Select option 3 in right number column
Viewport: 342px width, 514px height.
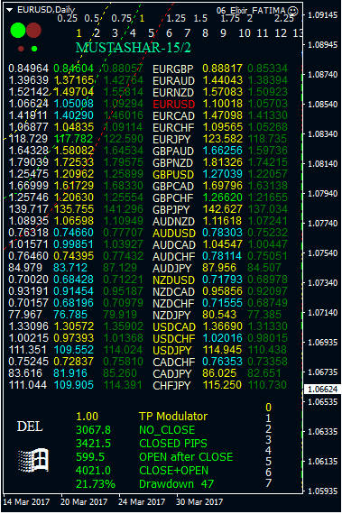pyautogui.click(x=268, y=440)
